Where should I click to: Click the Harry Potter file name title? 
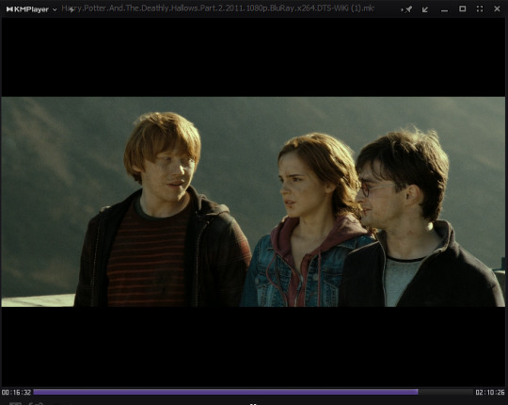pyautogui.click(x=217, y=8)
